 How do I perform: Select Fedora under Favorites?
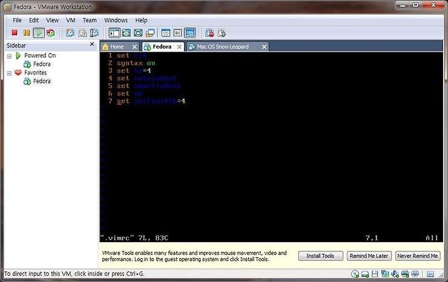tap(42, 81)
